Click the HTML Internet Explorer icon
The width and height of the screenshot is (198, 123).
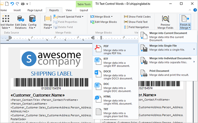[98, 99]
